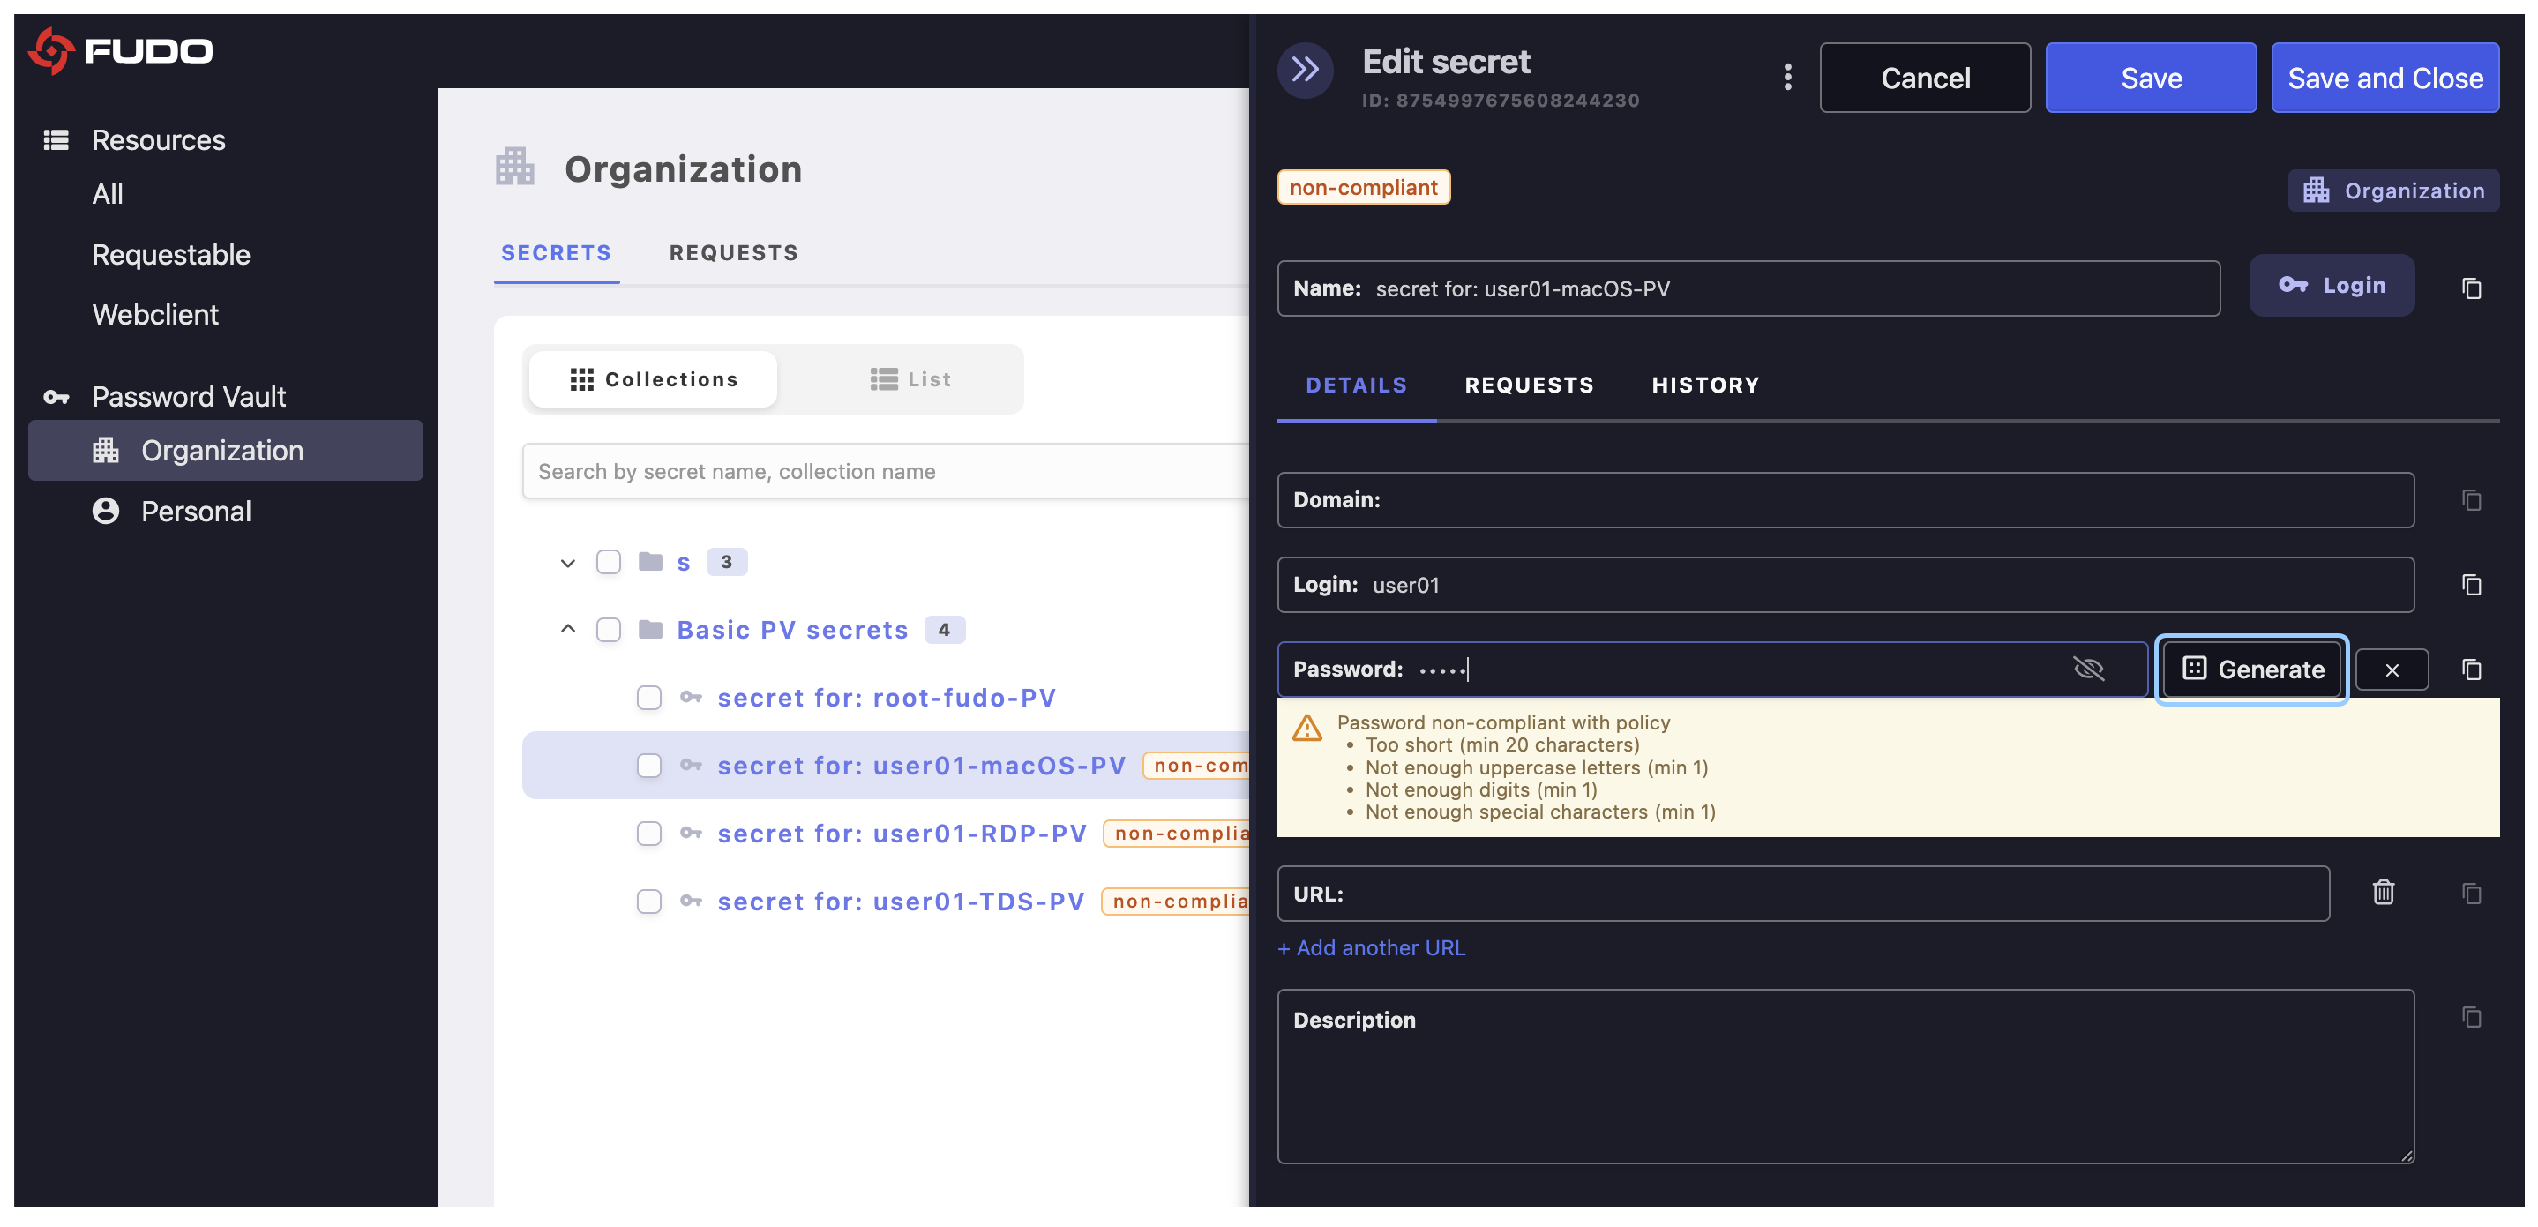Copy the URL field value

coord(2470,893)
